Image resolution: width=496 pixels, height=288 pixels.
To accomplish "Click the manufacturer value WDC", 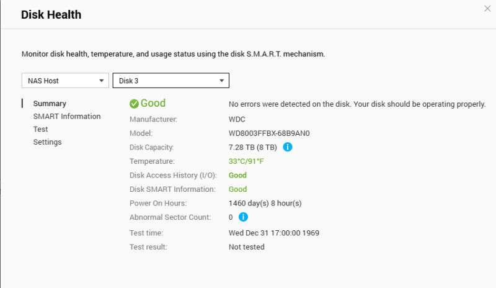I will tap(237, 119).
